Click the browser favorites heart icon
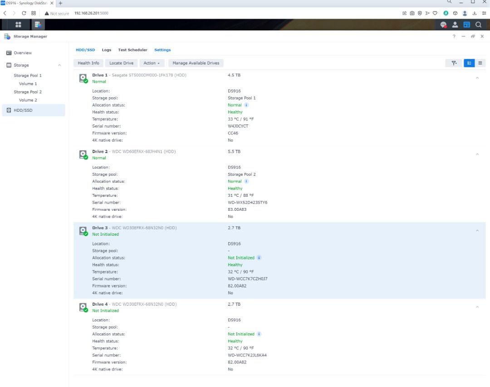Image resolution: width=490 pixels, height=387 pixels. 435,13
